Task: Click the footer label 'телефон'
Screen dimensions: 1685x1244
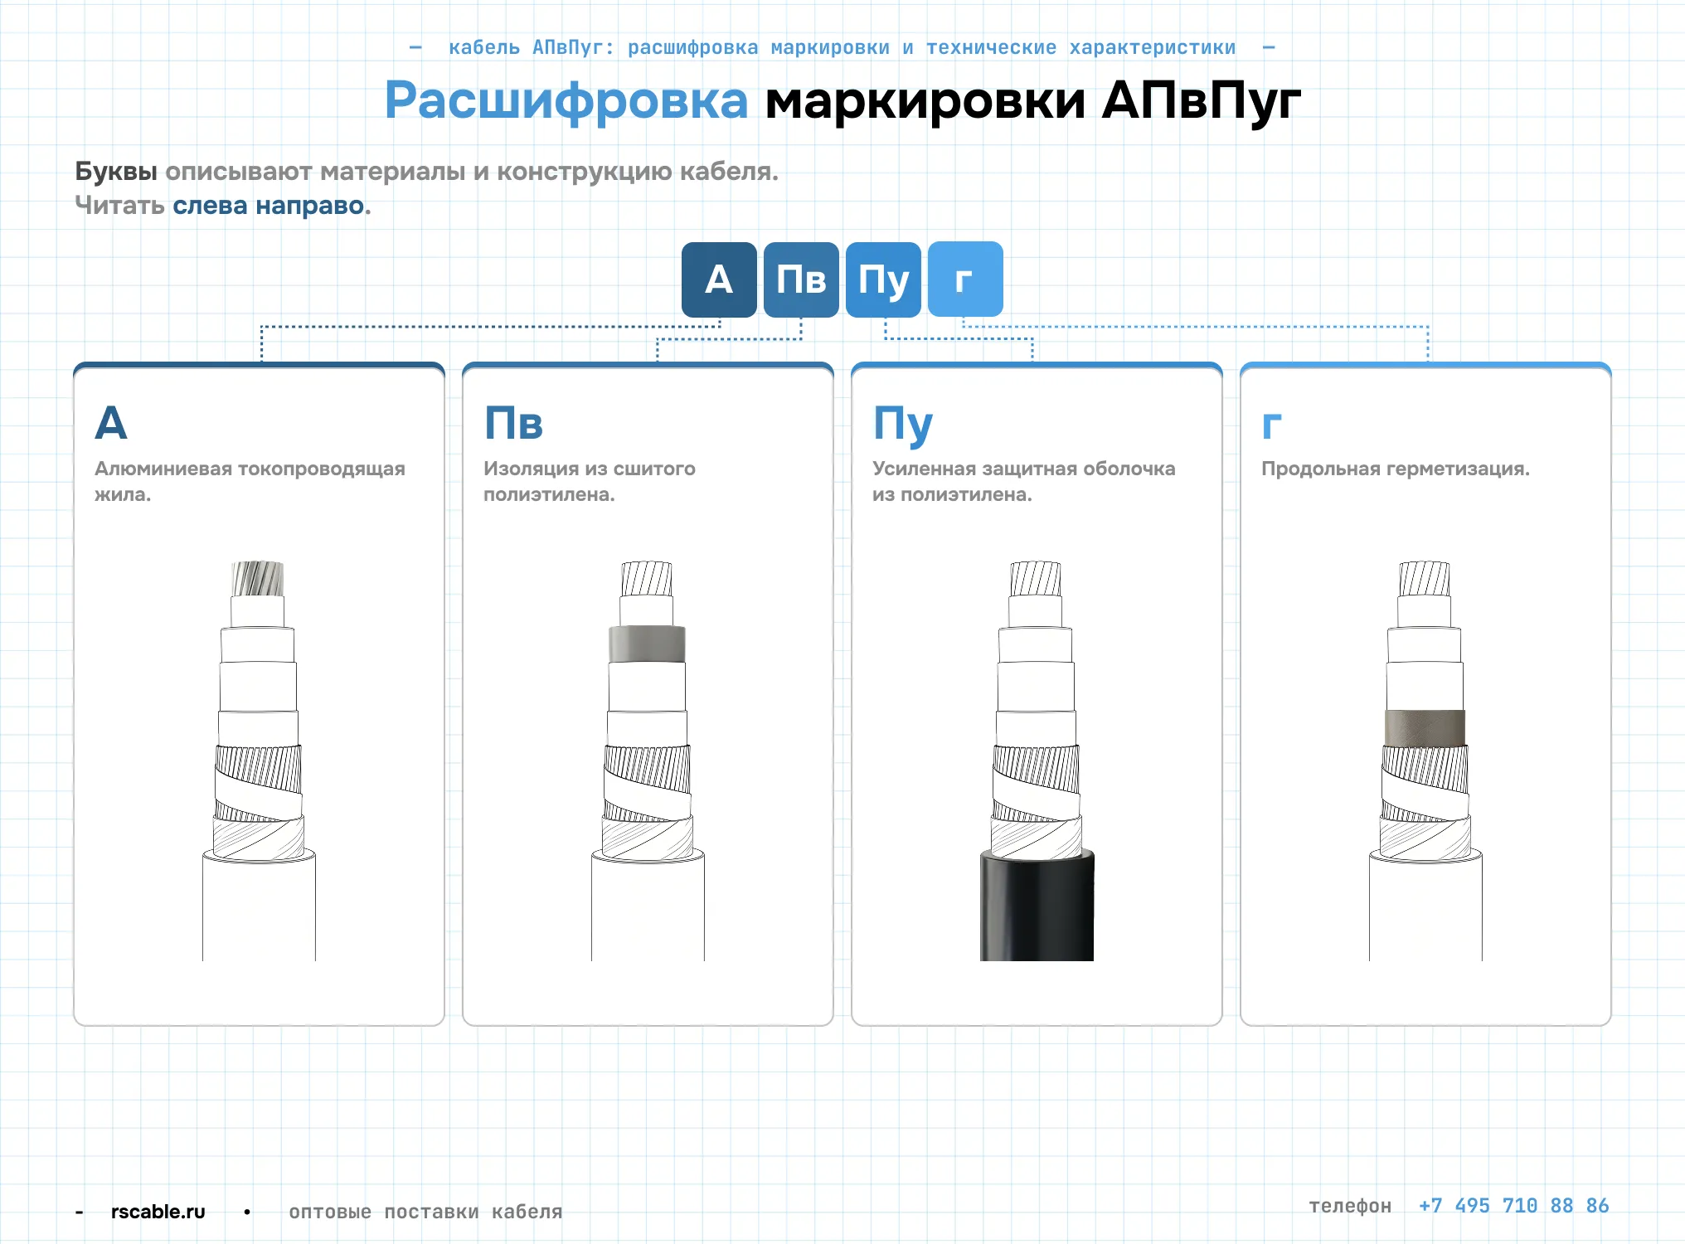Action: click(x=1350, y=1206)
